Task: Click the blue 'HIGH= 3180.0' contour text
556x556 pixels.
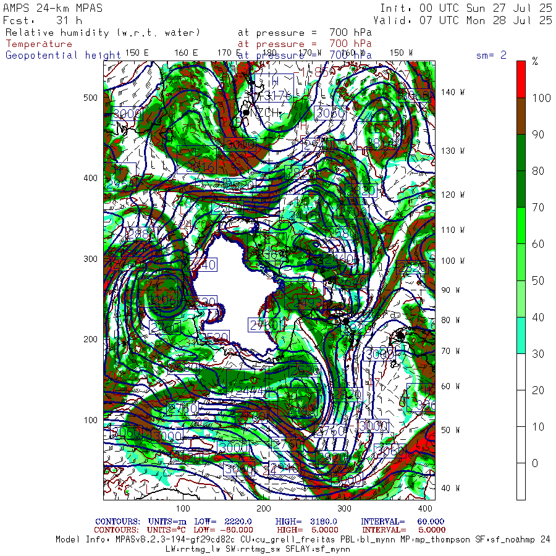Action: (x=306, y=521)
